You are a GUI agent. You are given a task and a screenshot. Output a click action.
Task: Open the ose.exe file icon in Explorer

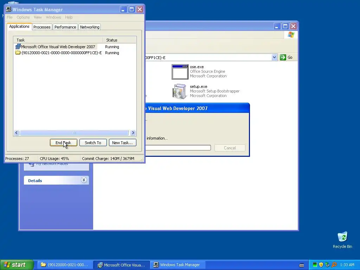coord(180,72)
